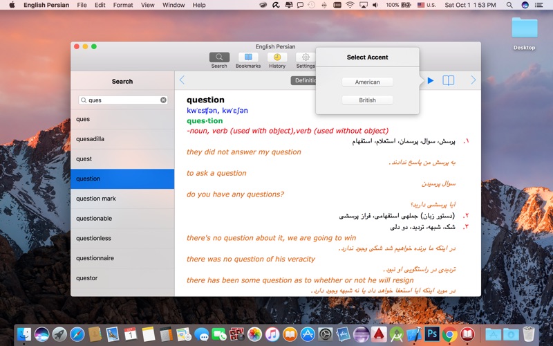
Task: Clear the search field text
Action: coord(163,100)
